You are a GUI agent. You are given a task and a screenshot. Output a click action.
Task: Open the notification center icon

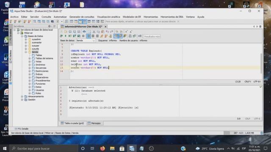pos(265,148)
